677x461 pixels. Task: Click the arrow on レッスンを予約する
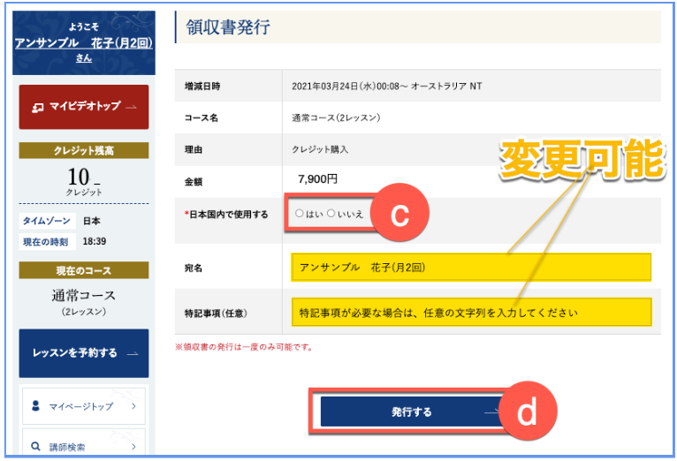click(x=132, y=353)
